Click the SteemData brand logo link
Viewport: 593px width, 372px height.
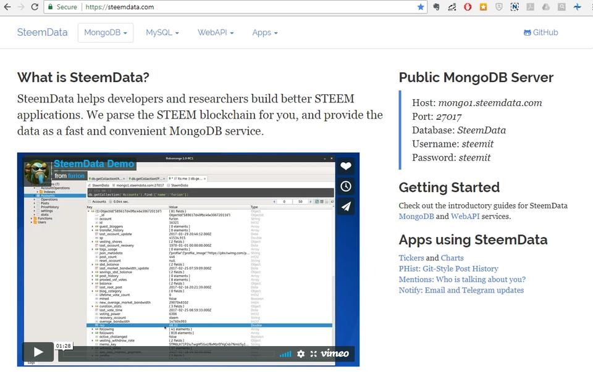42,33
